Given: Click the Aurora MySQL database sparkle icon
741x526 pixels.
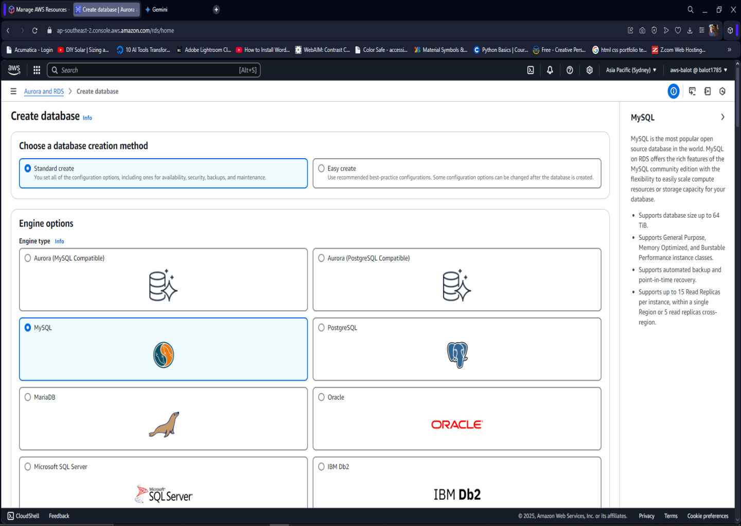Looking at the screenshot, I should coord(163,286).
